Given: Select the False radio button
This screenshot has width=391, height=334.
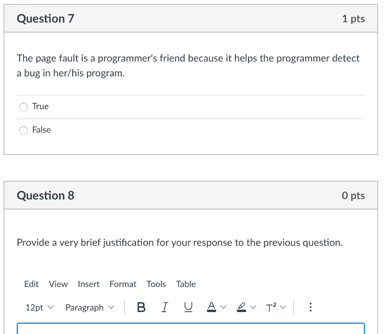Looking at the screenshot, I should [24, 131].
